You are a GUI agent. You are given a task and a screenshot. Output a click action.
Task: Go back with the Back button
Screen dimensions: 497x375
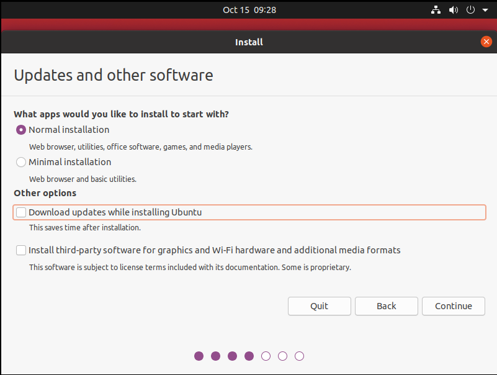387,306
